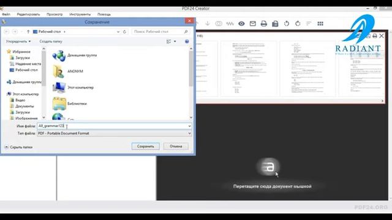Viewport: 392px width, 220px height.
Task: Click the sort lines icon in PDF24 toolbar
Action: coord(309,23)
